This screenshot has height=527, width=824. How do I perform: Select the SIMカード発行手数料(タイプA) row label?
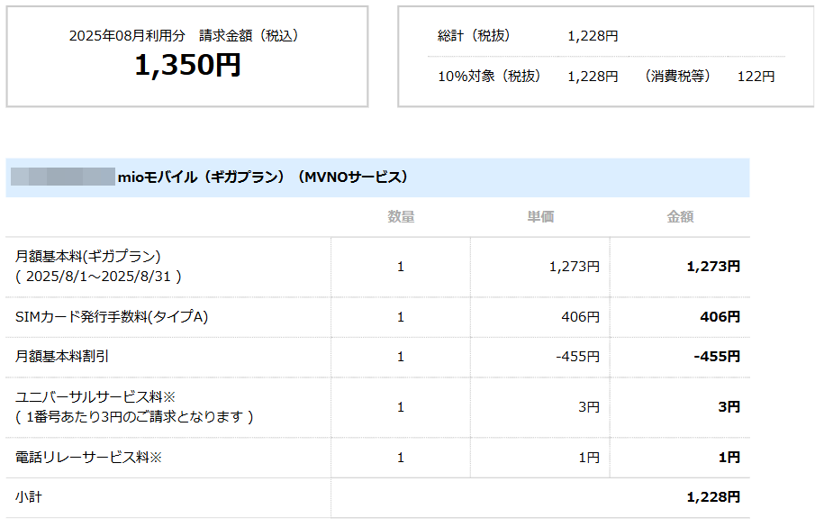(113, 317)
